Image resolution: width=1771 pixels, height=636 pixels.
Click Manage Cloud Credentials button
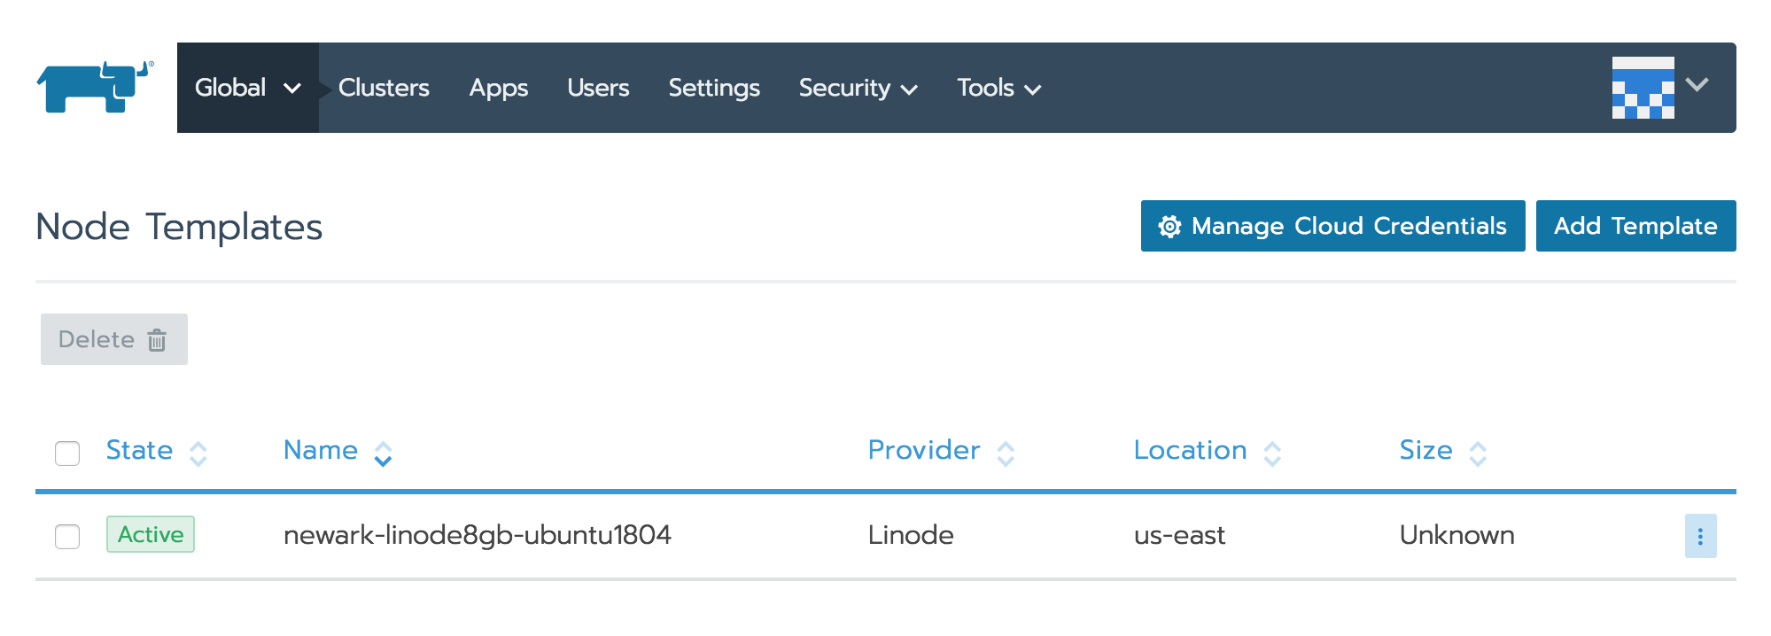(x=1332, y=226)
